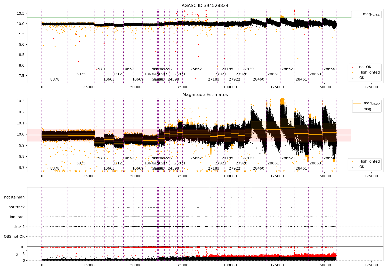Screen dimensions: 387x271
Task: Click obsid label 28664 in the top plot
Action: [329, 69]
